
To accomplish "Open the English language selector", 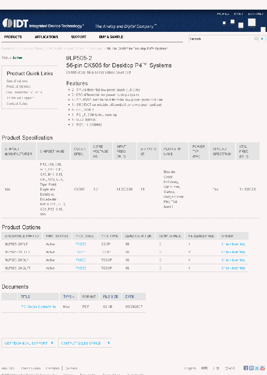I will 190,368.
